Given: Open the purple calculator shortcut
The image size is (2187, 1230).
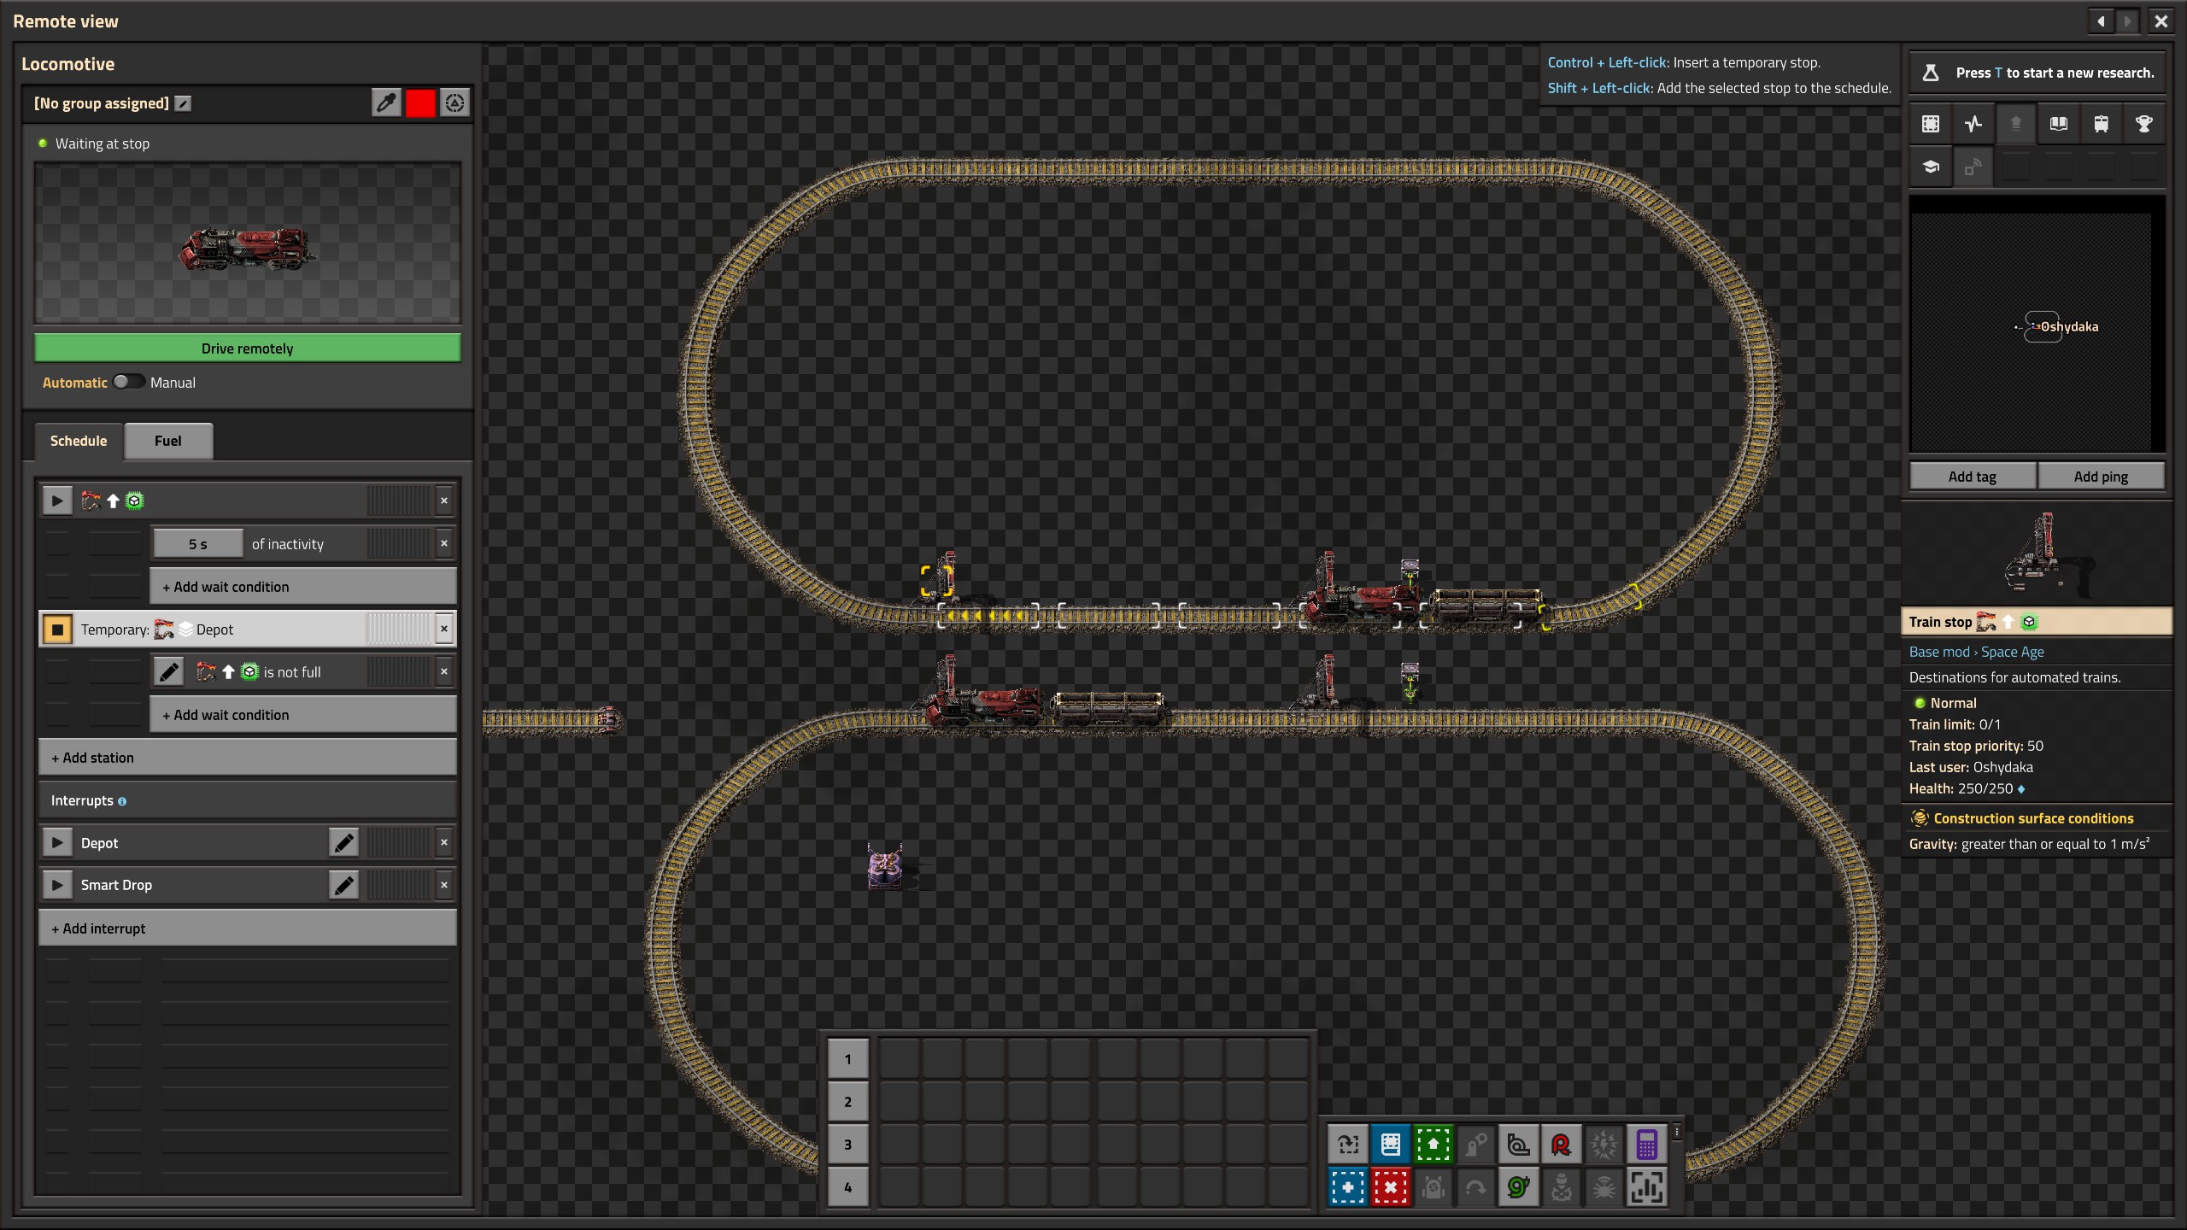Looking at the screenshot, I should pyautogui.click(x=1647, y=1145).
